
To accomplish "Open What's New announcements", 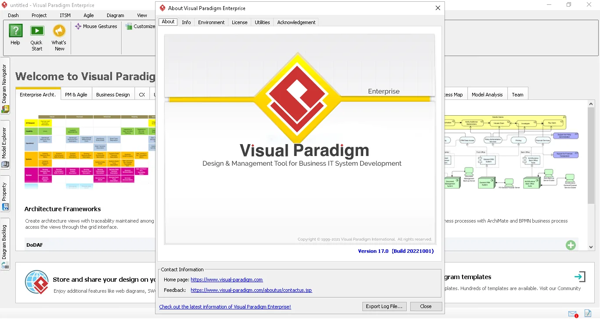I will [x=59, y=38].
